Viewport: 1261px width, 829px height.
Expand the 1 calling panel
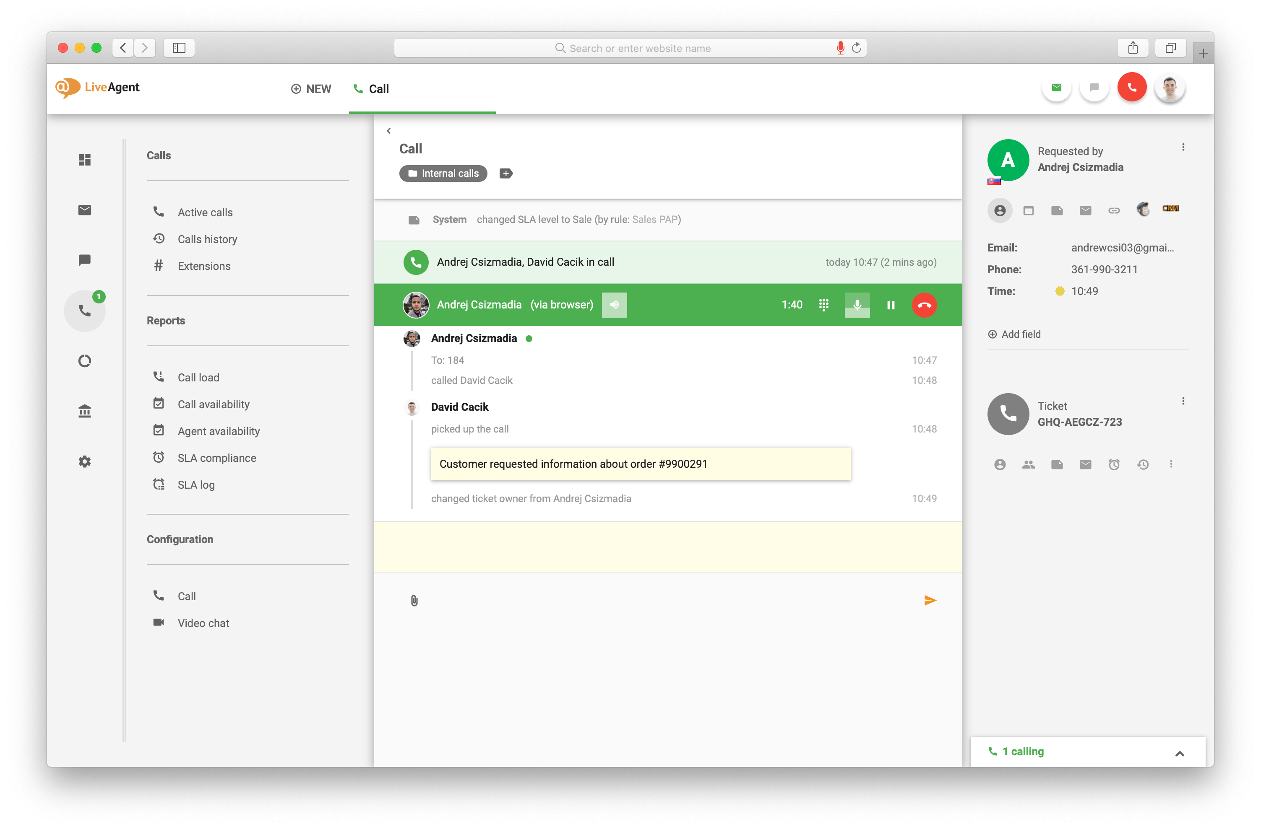pos(1179,753)
